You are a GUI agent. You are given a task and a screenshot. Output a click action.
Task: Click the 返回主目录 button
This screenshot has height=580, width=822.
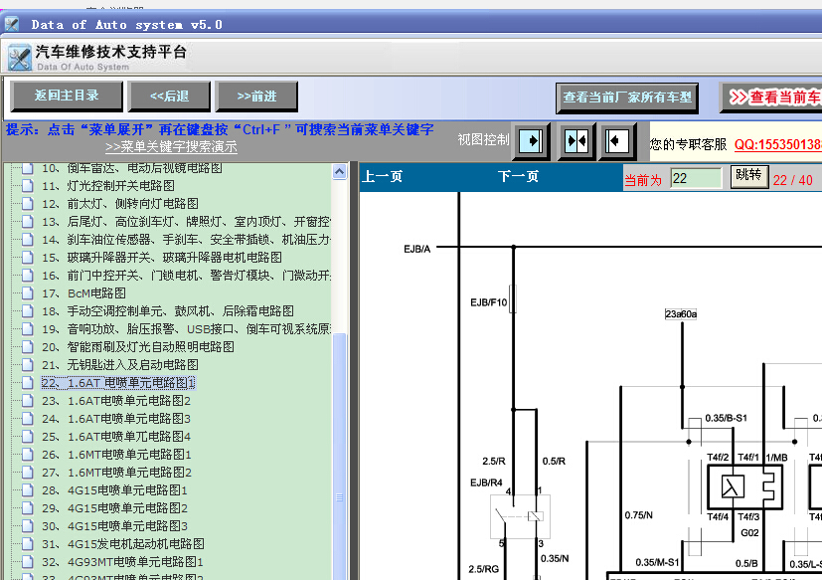pyautogui.click(x=67, y=97)
